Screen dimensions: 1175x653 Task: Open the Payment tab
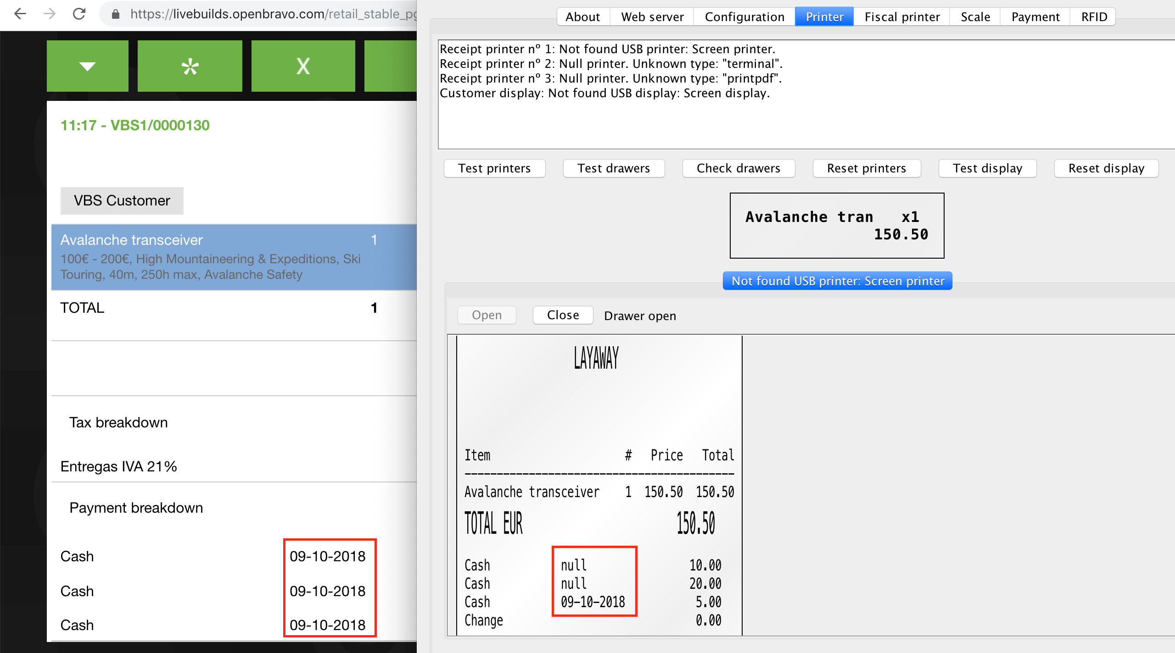1035,17
